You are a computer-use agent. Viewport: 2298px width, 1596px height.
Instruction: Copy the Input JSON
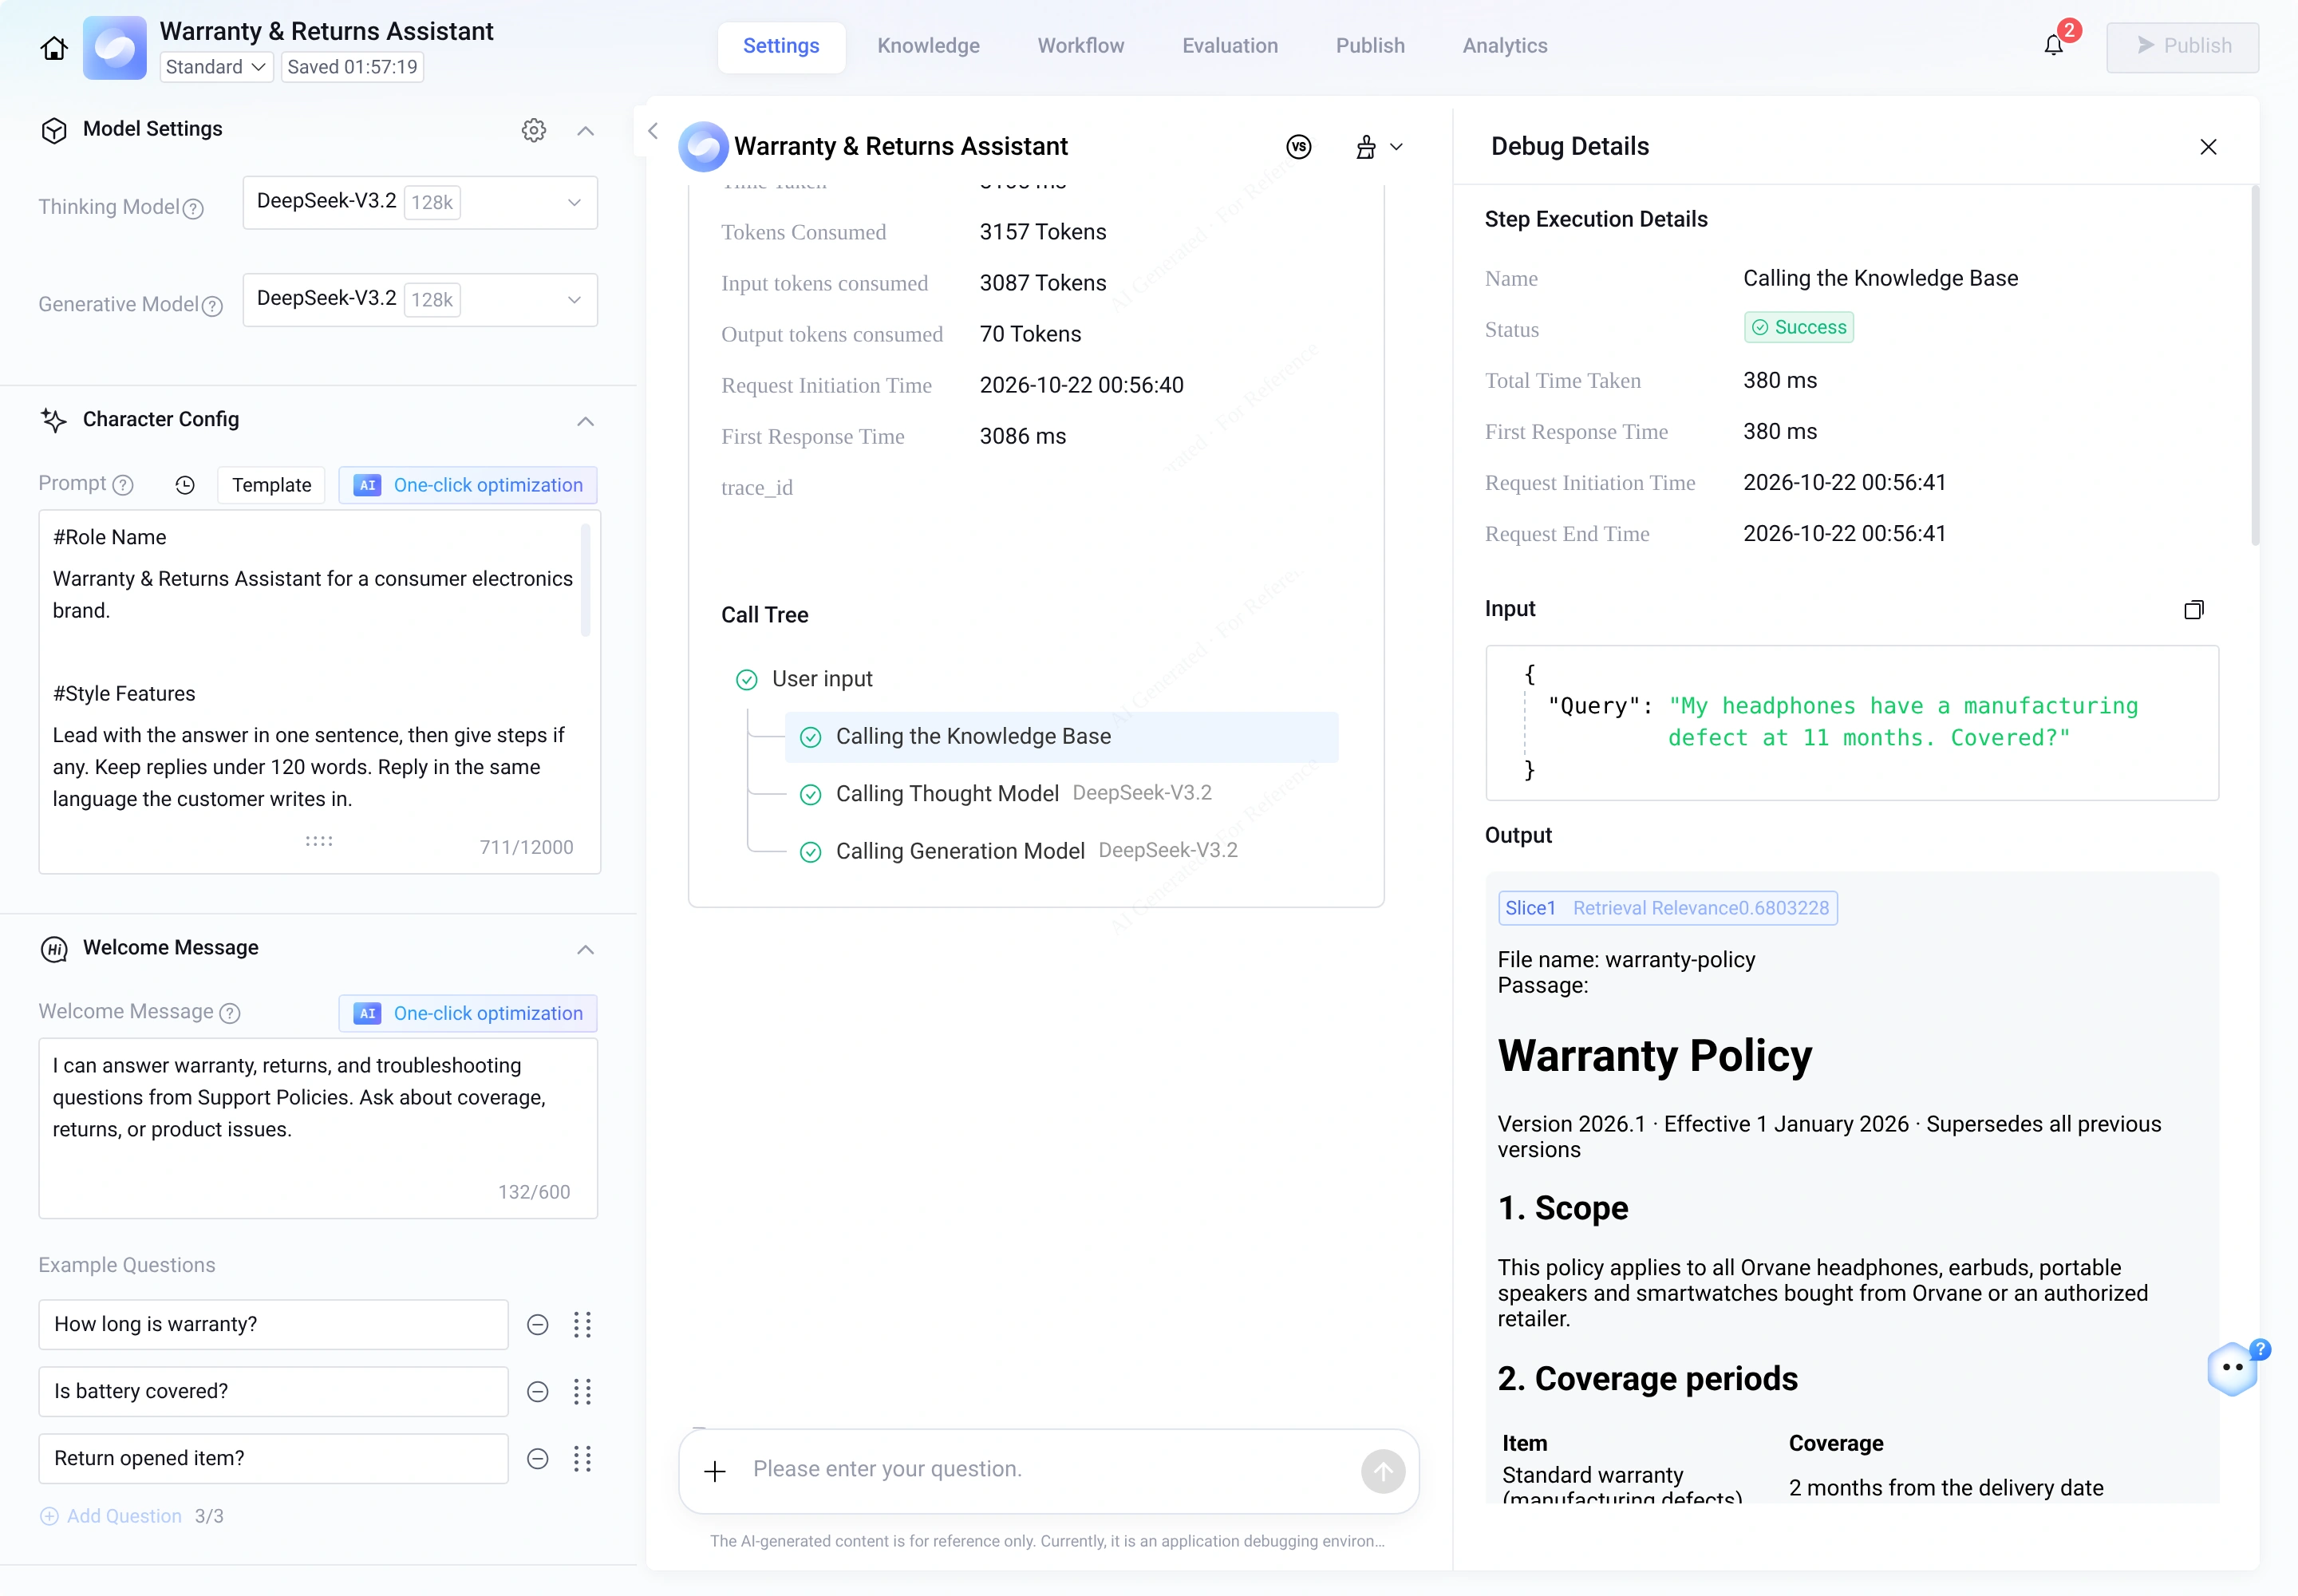tap(2194, 609)
